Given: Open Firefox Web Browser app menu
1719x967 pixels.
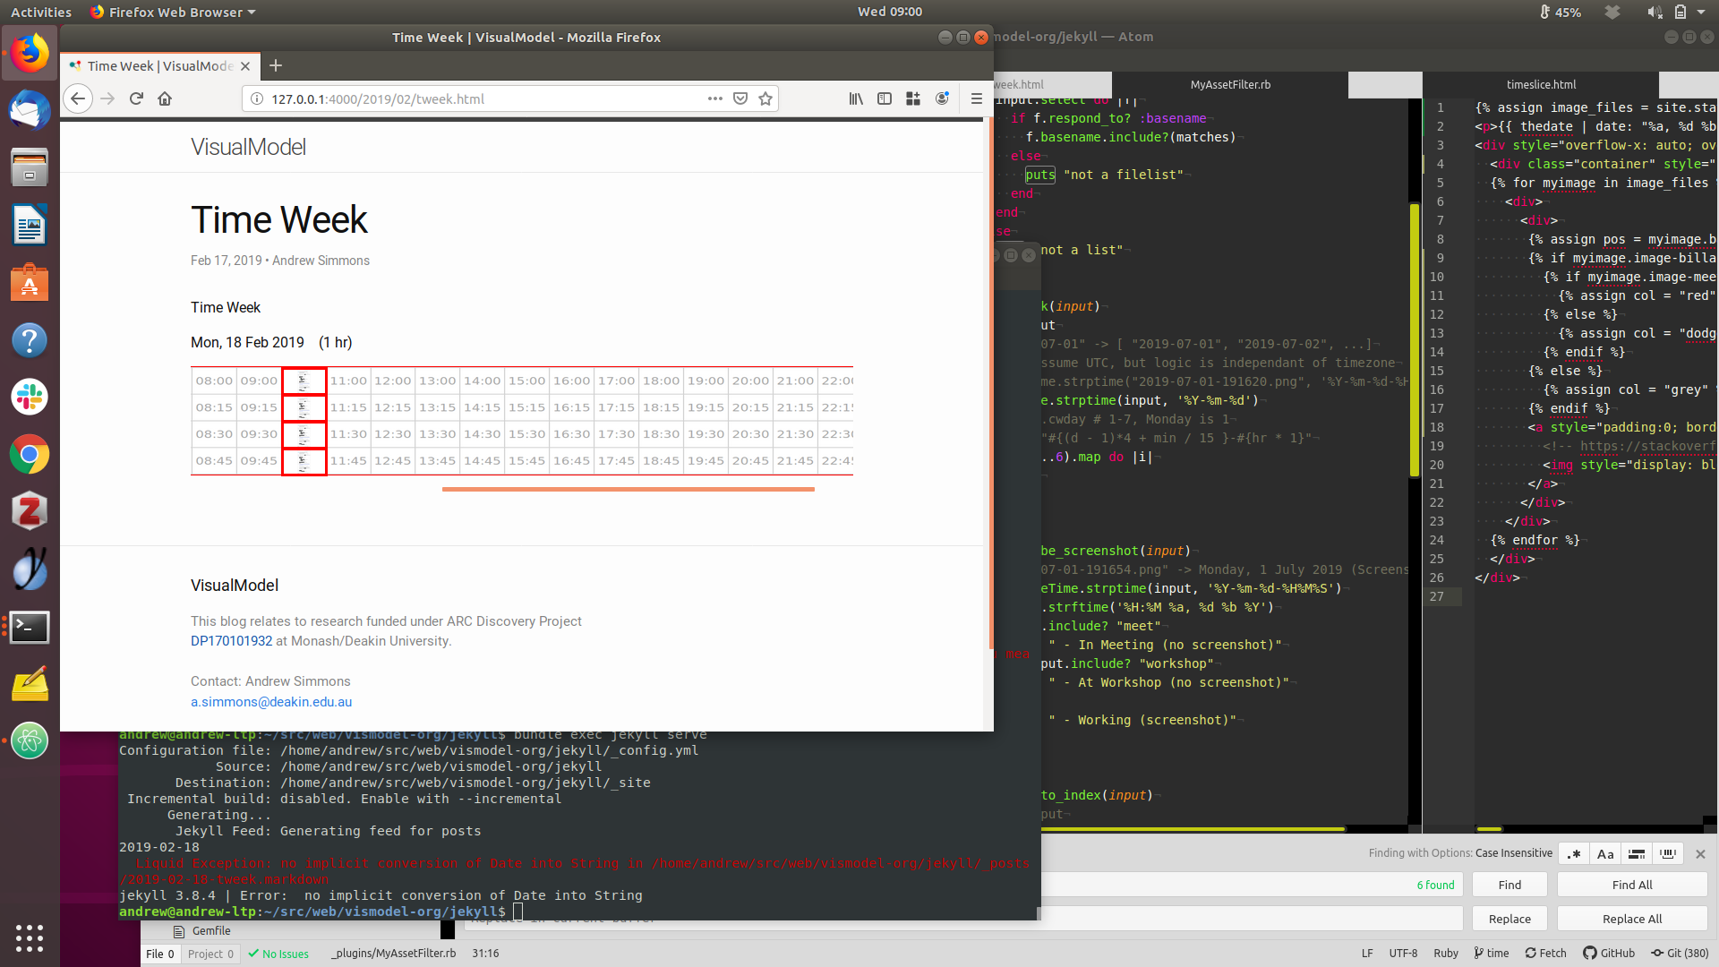Looking at the screenshot, I should click(x=174, y=12).
